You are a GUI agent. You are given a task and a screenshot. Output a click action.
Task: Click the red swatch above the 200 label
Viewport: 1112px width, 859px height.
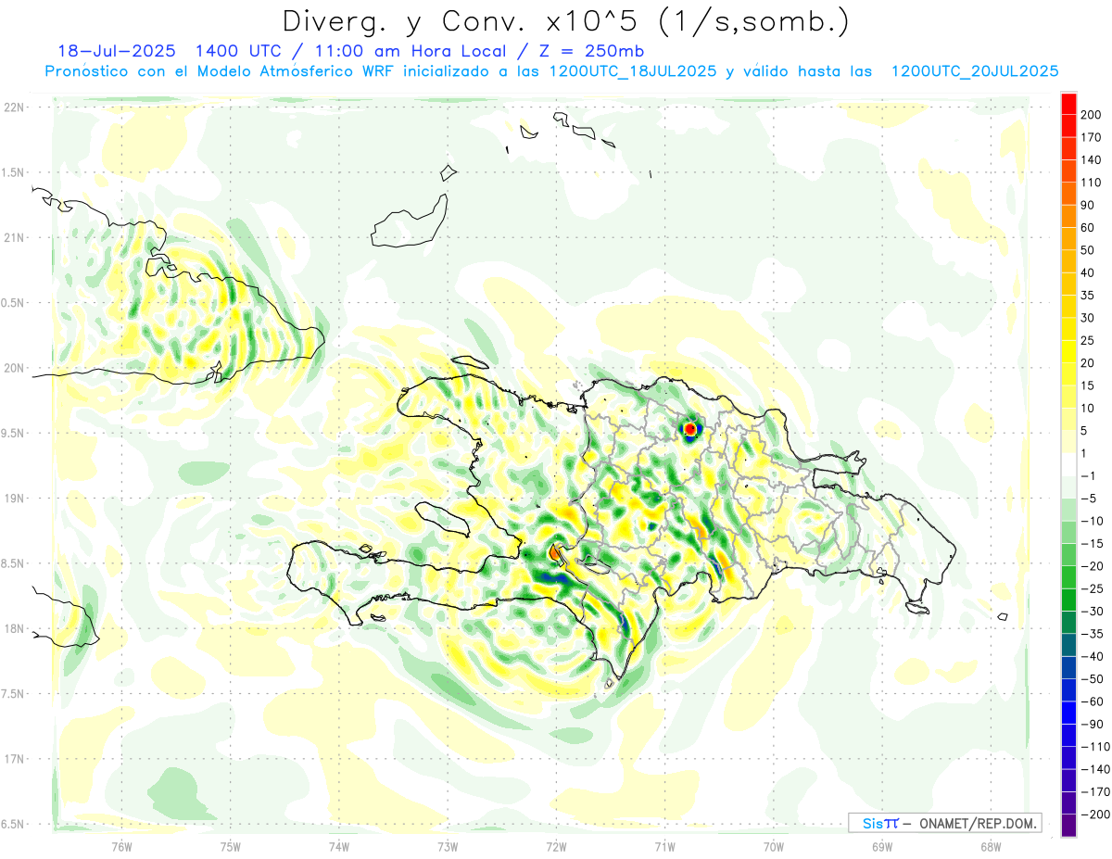pos(1068,103)
